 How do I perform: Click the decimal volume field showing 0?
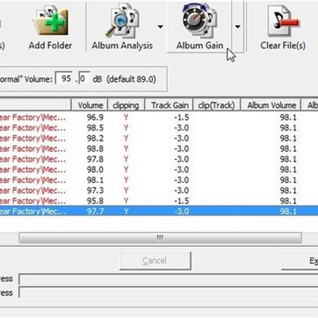pos(84,78)
